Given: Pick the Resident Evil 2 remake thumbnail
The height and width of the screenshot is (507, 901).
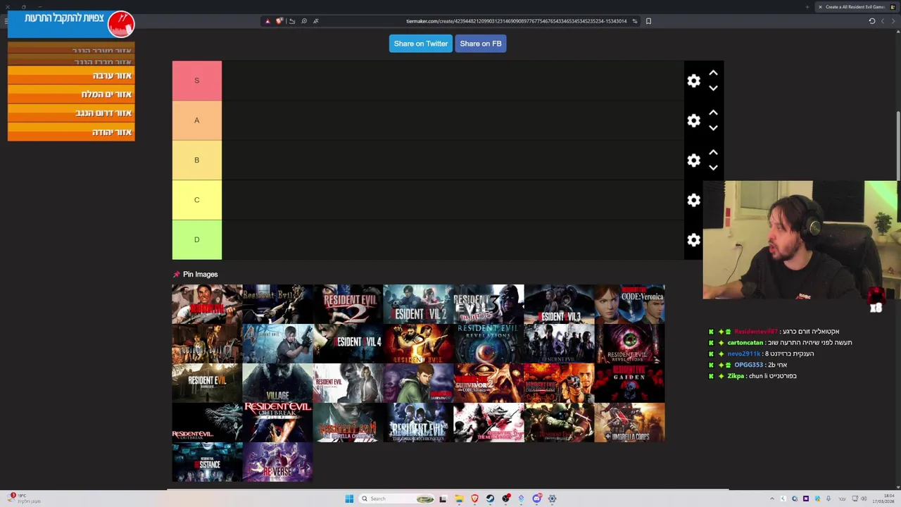Looking at the screenshot, I should (418, 304).
